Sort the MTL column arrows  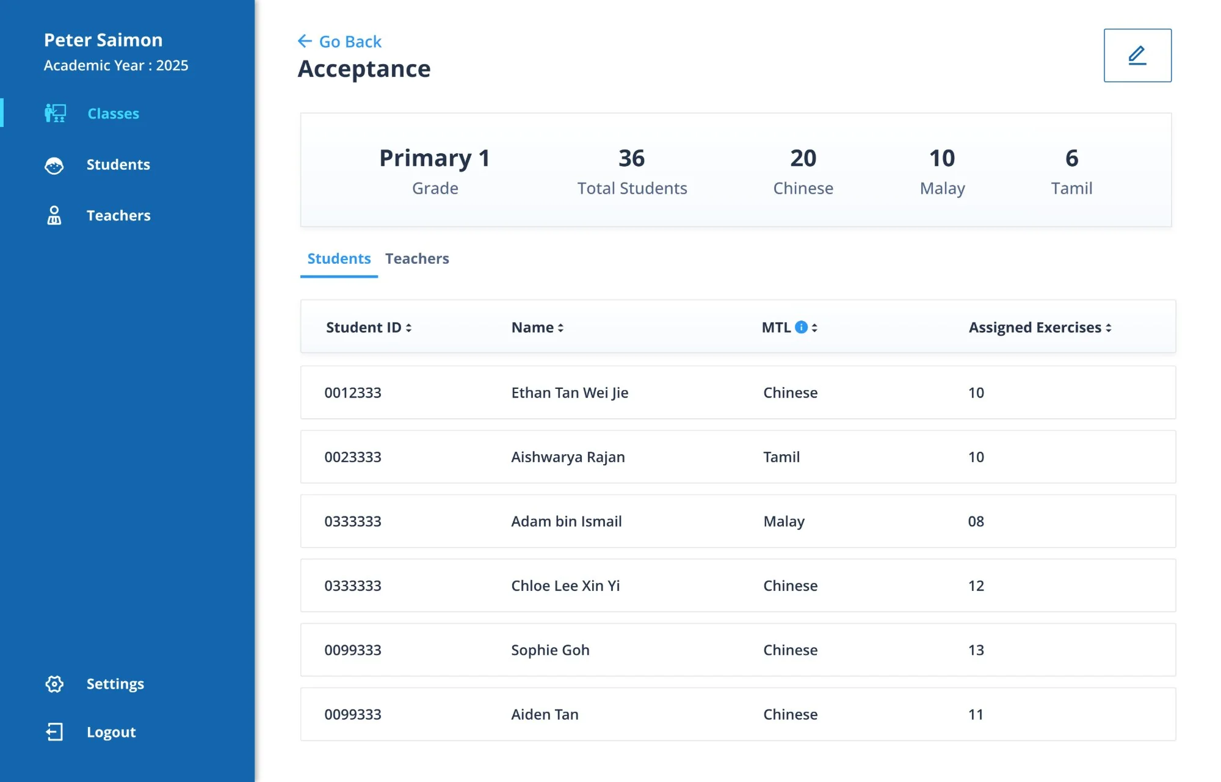point(814,328)
